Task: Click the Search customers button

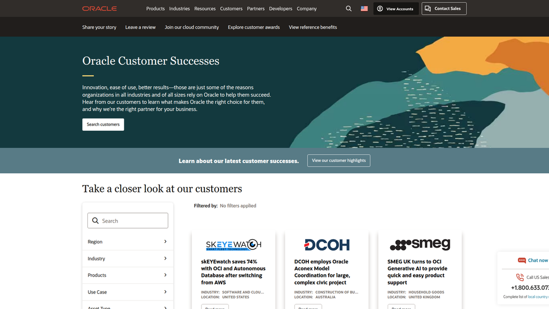Action: point(103,124)
